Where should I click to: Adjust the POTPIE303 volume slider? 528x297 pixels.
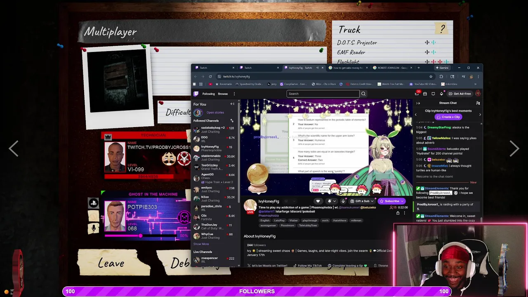(x=140, y=236)
